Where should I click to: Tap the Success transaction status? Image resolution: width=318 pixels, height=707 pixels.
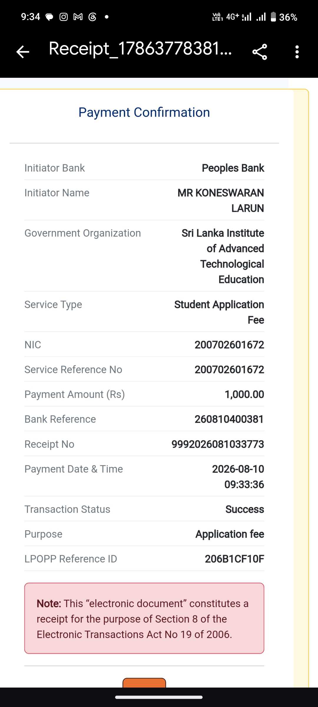click(x=245, y=509)
